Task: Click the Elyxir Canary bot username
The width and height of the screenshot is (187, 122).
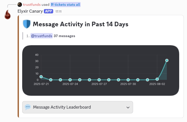Action: (30, 11)
